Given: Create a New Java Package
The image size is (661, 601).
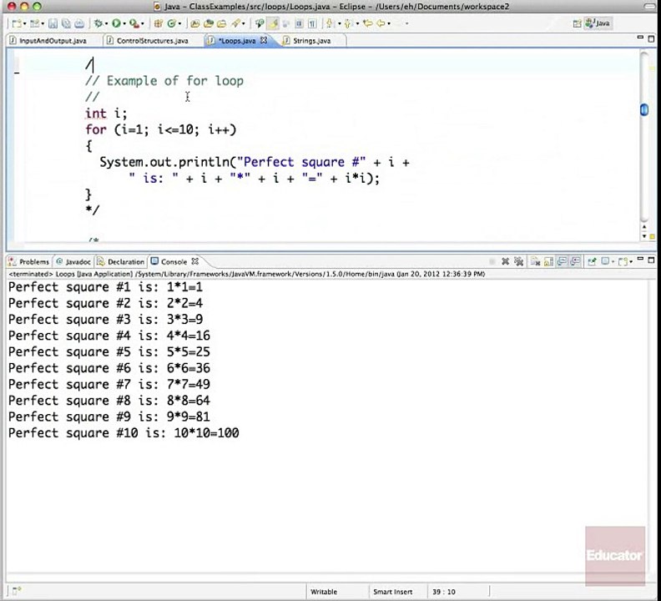Looking at the screenshot, I should 158,23.
